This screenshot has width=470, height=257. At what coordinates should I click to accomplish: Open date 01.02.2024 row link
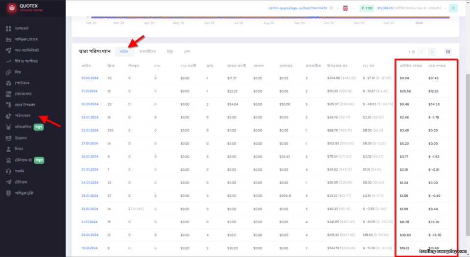90,78
